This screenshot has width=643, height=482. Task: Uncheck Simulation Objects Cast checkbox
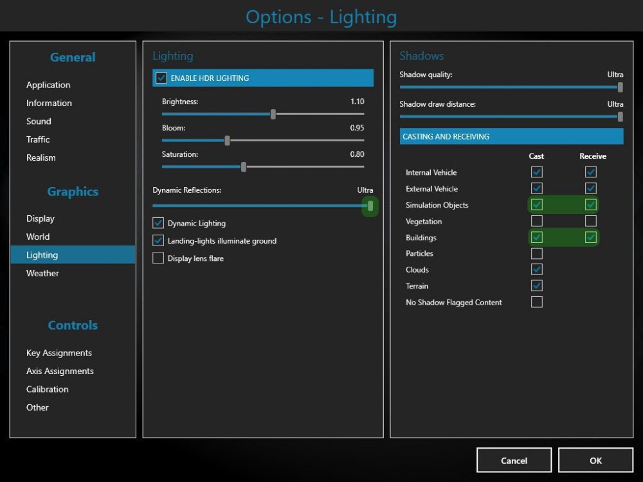pos(537,204)
